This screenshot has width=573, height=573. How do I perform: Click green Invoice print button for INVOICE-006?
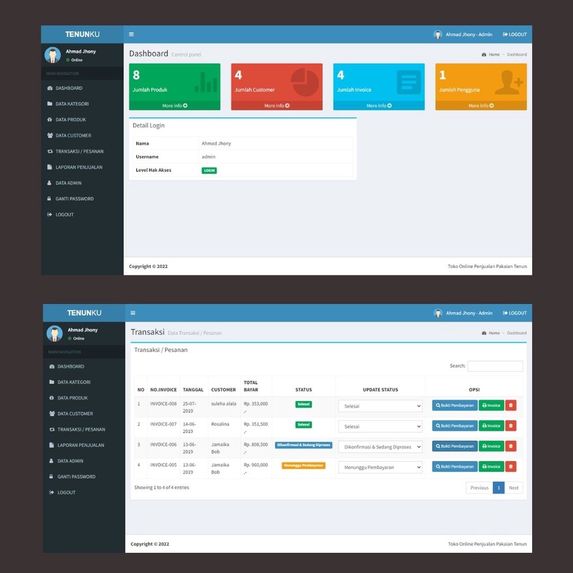click(x=491, y=446)
